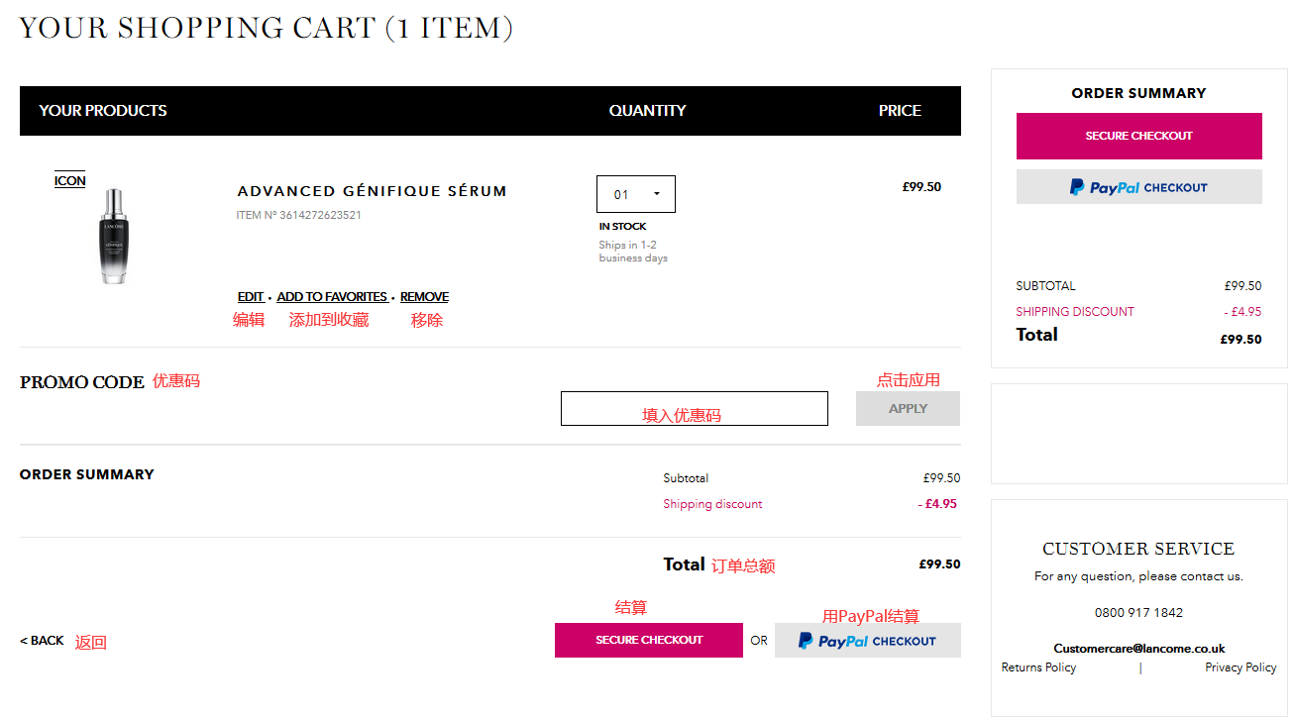Click SECURE CHECKOUT in the order summary sidebar
Image resolution: width=1295 pixels, height=717 pixels.
tap(1138, 136)
